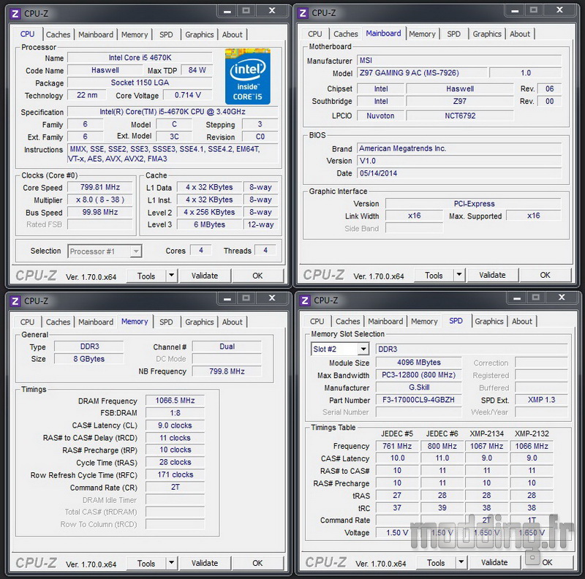The width and height of the screenshot is (585, 579).
Task: Click the DRAM Frequency value 1066.5 MHz
Action: pyautogui.click(x=175, y=401)
